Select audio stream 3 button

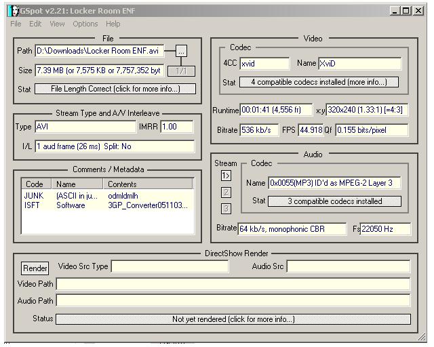[x=226, y=209]
